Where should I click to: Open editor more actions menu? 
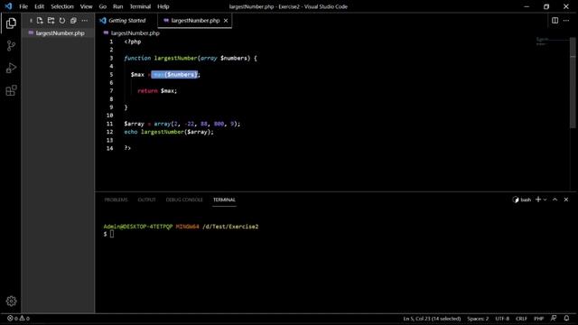click(566, 21)
